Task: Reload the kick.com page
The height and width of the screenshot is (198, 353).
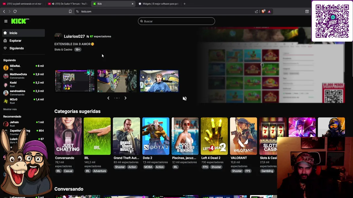Action: [15, 11]
